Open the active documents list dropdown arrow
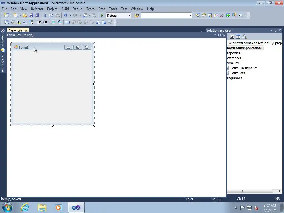Viewport: 284px width, 213px height. click(x=201, y=31)
